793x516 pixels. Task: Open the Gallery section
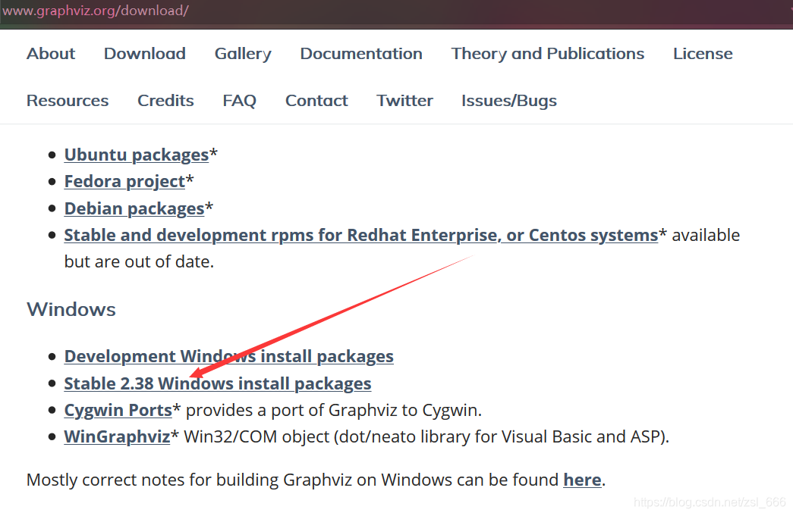pos(243,54)
